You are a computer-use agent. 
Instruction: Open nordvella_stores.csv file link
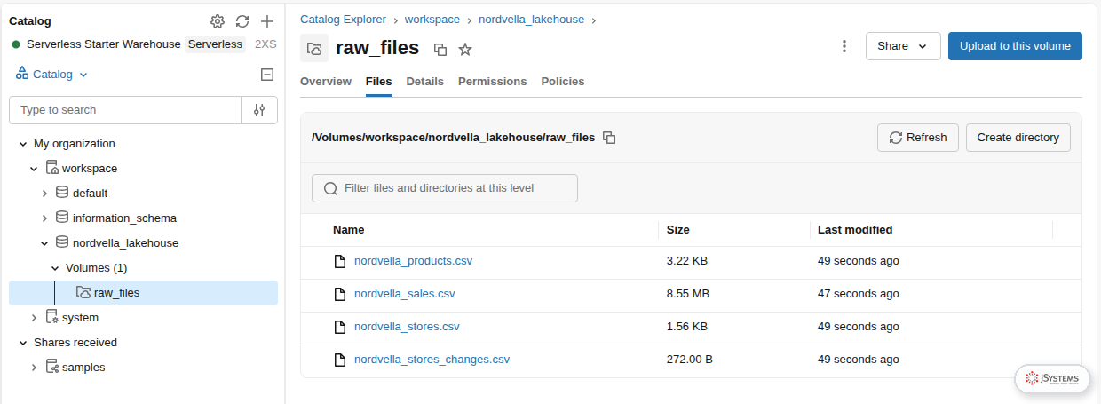[x=407, y=327]
